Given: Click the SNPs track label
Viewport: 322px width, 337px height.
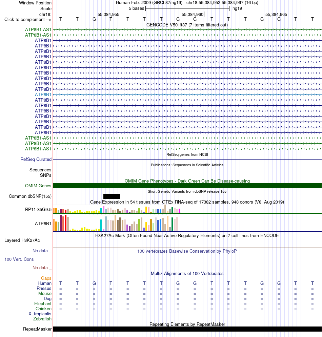Looking at the screenshot, I should pyautogui.click(x=46, y=175).
